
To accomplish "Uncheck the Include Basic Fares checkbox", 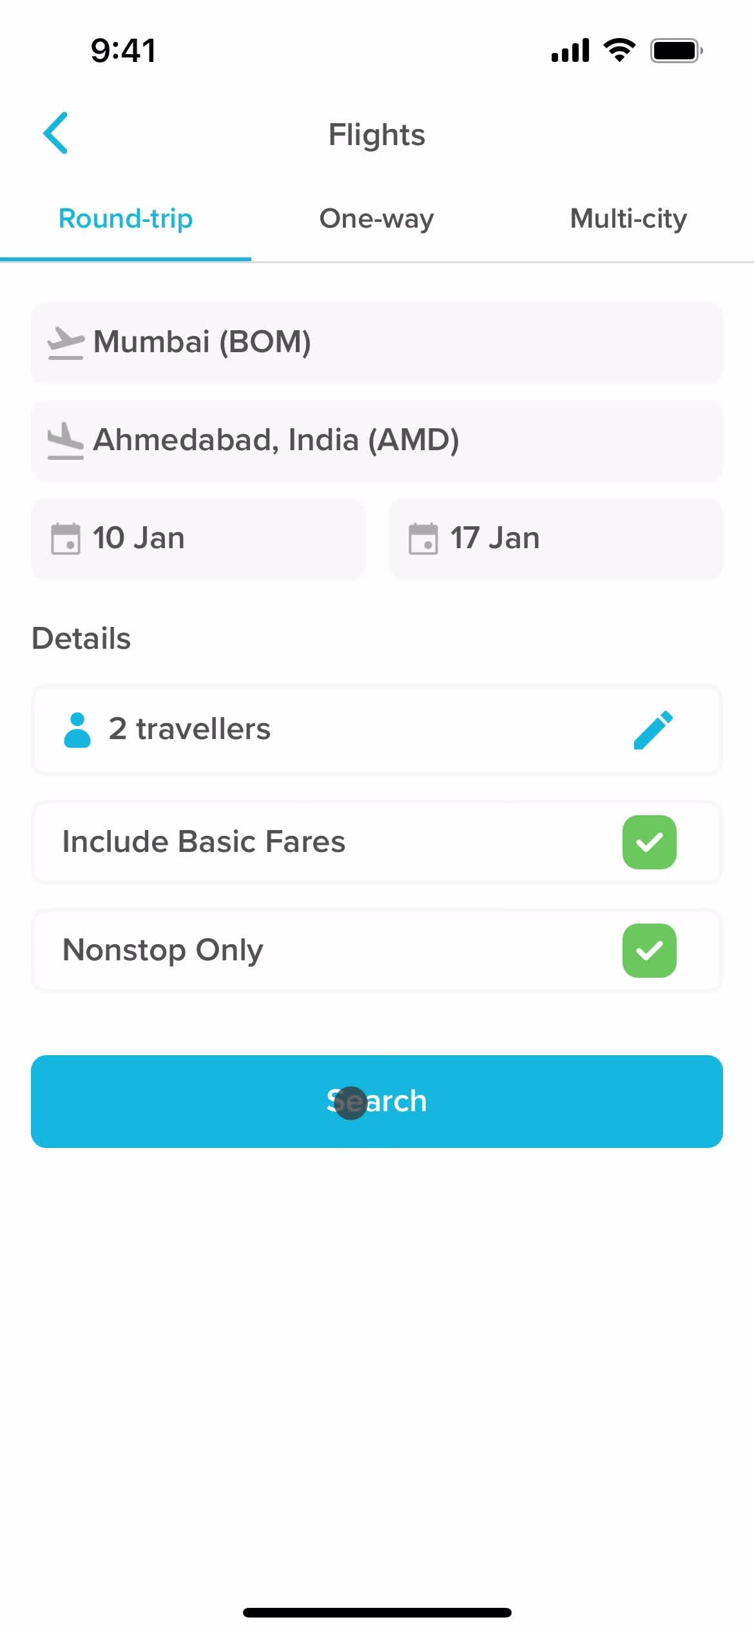I will (x=650, y=842).
